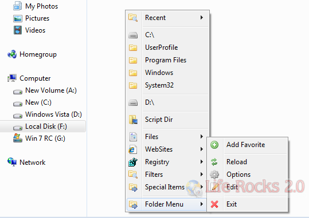Click the Files document icon
Screen dimensions: 309x218
click(x=133, y=137)
